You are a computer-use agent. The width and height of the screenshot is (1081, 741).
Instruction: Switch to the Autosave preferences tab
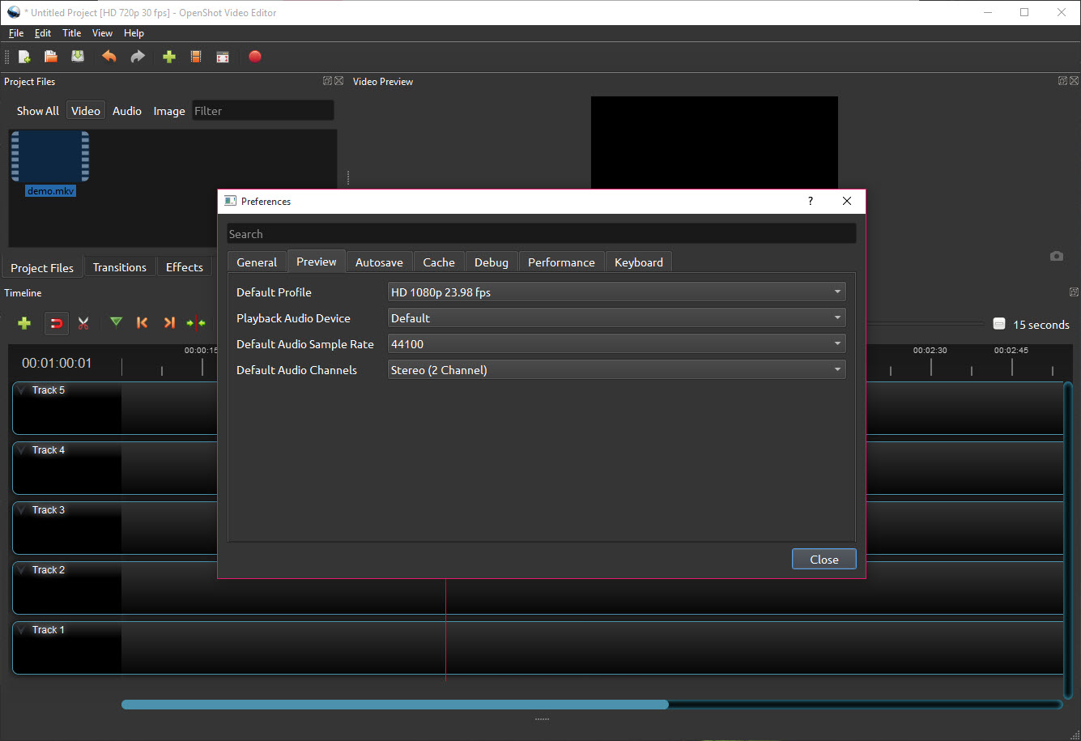coord(379,262)
